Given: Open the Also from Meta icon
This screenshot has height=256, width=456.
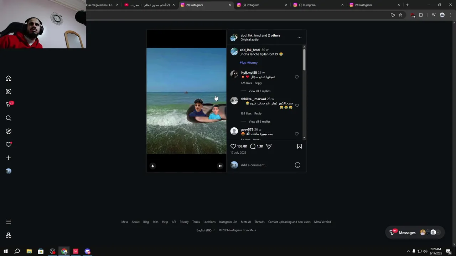Looking at the screenshot, I should click(x=9, y=235).
